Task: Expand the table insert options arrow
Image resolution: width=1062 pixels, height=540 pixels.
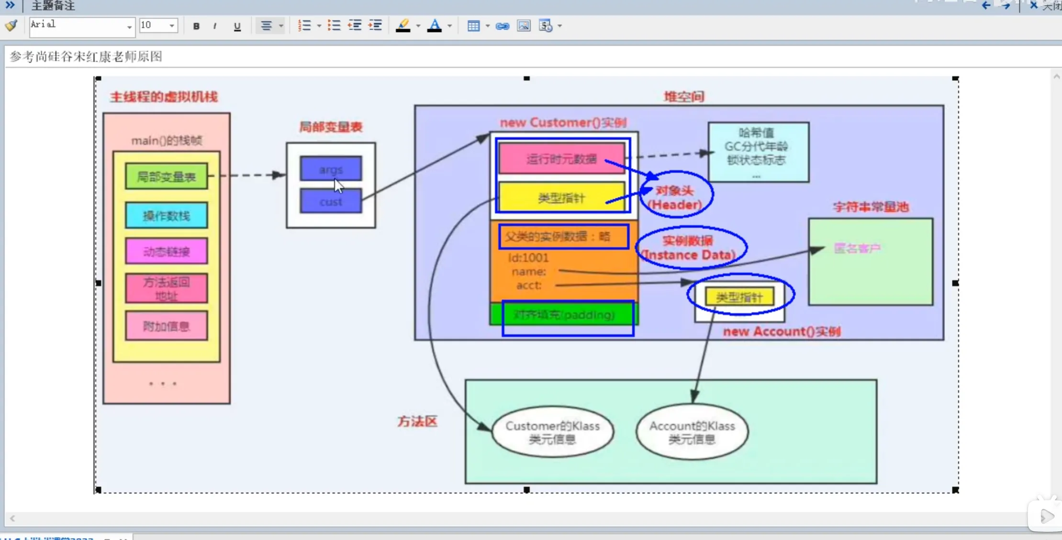Action: (487, 26)
